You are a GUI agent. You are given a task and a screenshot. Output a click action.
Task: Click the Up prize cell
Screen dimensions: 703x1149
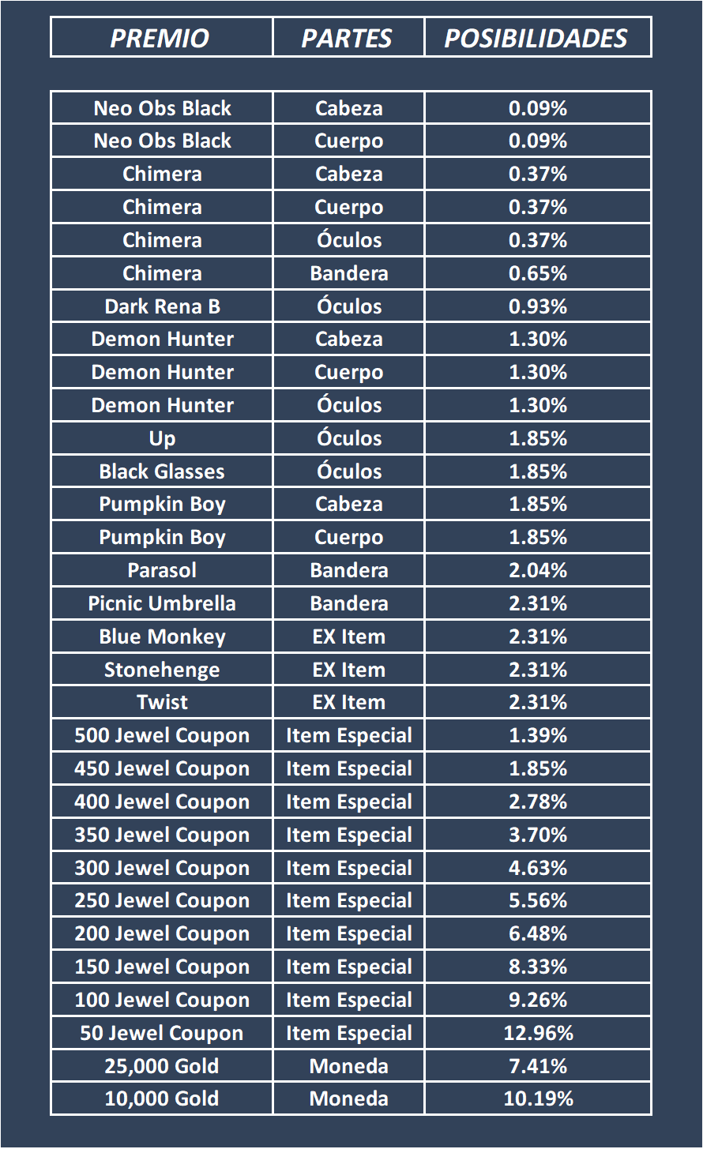162,438
